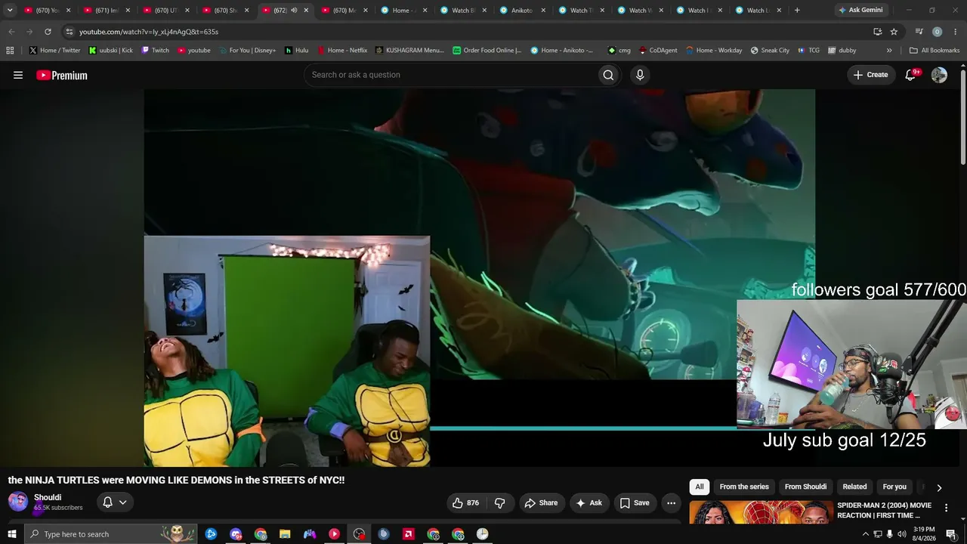Screen dimensions: 967x544
Task: Show more hidden bookmarks chevron
Action: pos(889,51)
